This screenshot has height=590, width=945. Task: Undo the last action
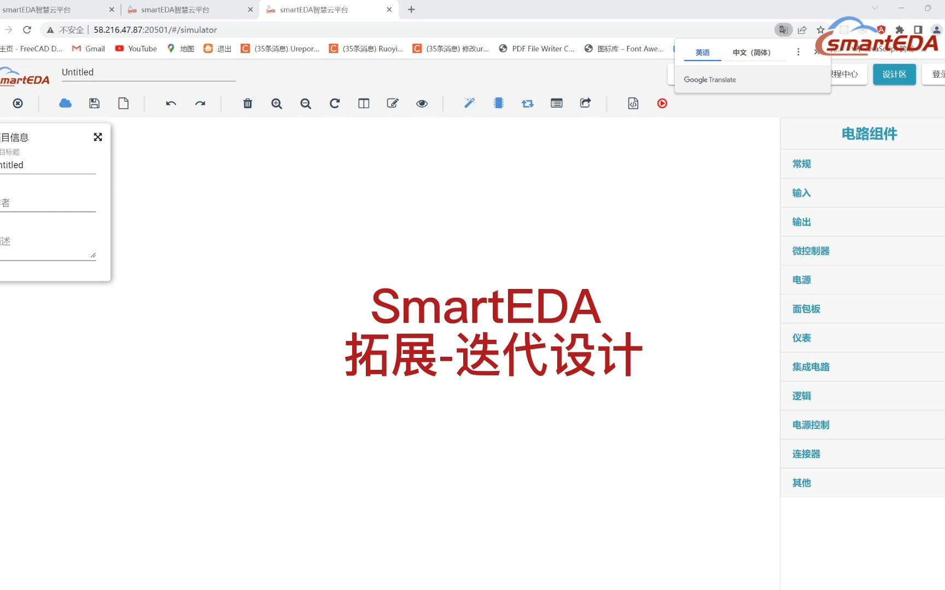[171, 103]
